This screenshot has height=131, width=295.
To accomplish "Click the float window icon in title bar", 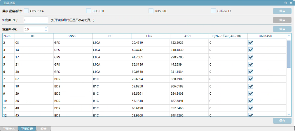I will [x=286, y=3].
